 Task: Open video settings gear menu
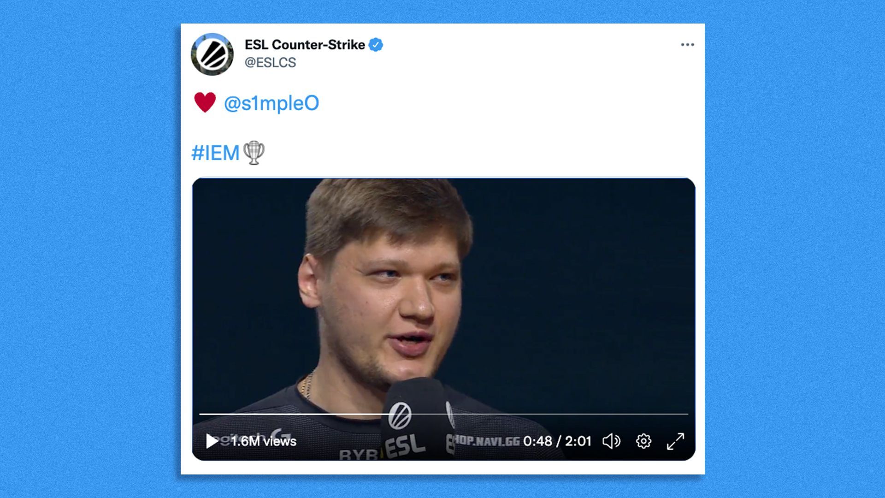(x=643, y=441)
